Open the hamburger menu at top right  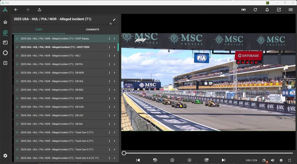coord(290,10)
